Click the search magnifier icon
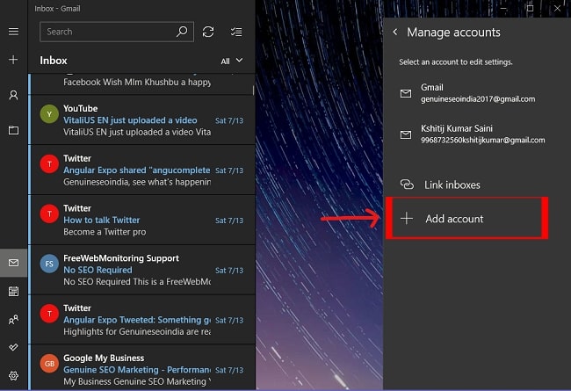This screenshot has width=571, height=391. coord(182,32)
